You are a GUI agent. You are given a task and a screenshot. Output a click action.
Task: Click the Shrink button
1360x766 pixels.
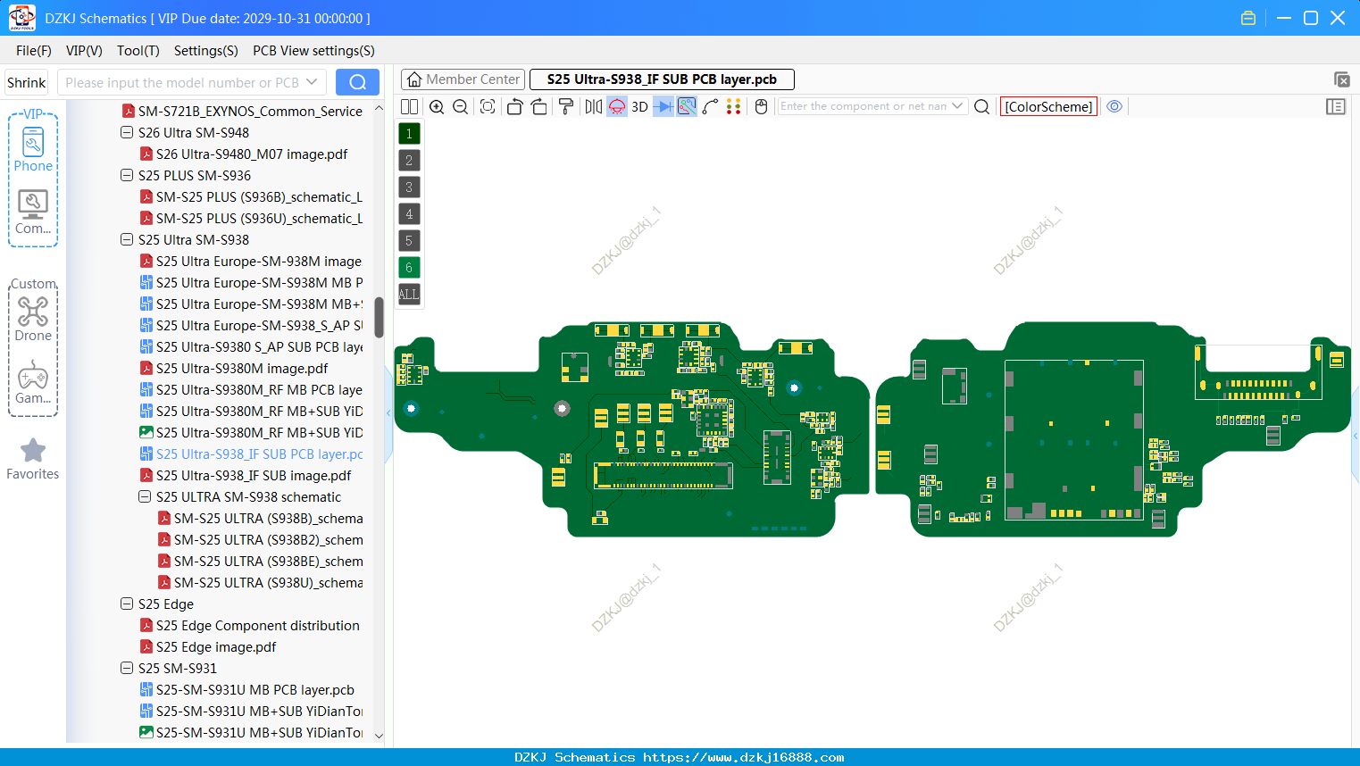(27, 82)
